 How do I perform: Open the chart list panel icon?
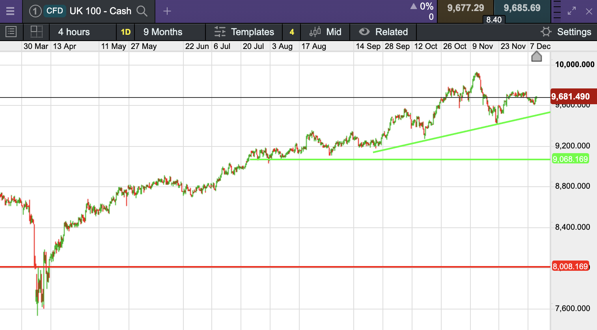[x=11, y=32]
